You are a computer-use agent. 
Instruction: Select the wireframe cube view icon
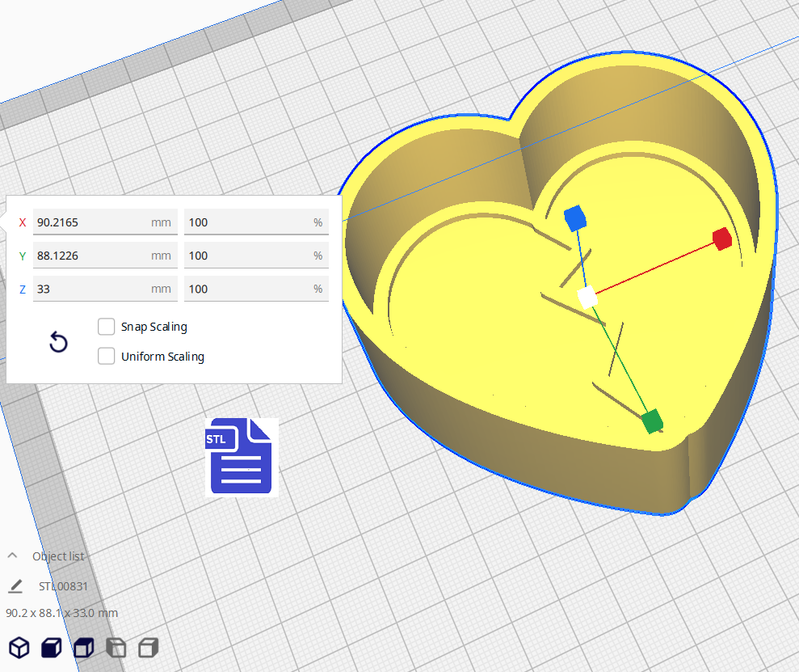coord(19,648)
